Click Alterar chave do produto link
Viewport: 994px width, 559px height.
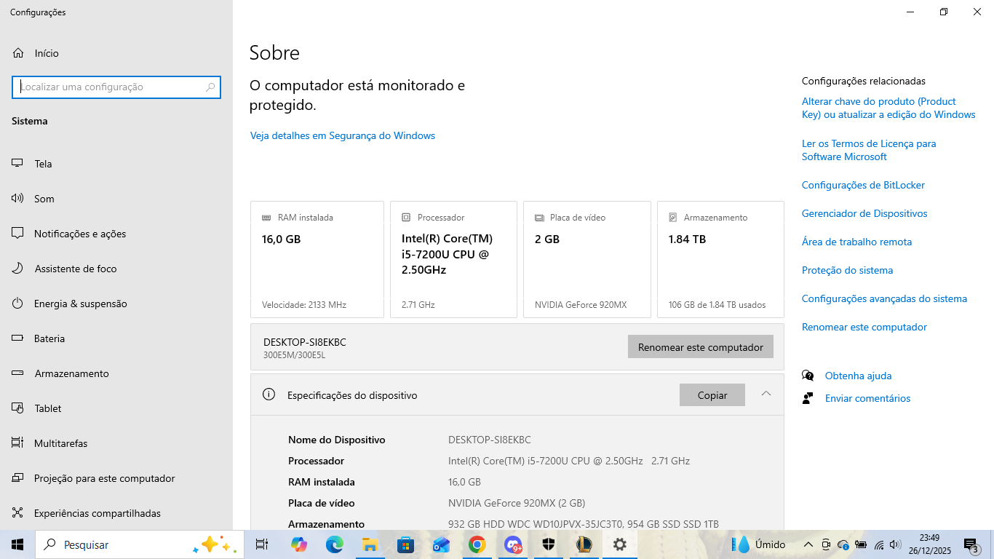click(888, 108)
